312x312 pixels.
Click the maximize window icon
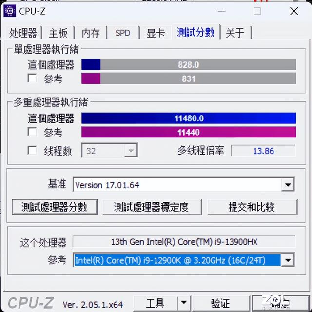(257, 11)
